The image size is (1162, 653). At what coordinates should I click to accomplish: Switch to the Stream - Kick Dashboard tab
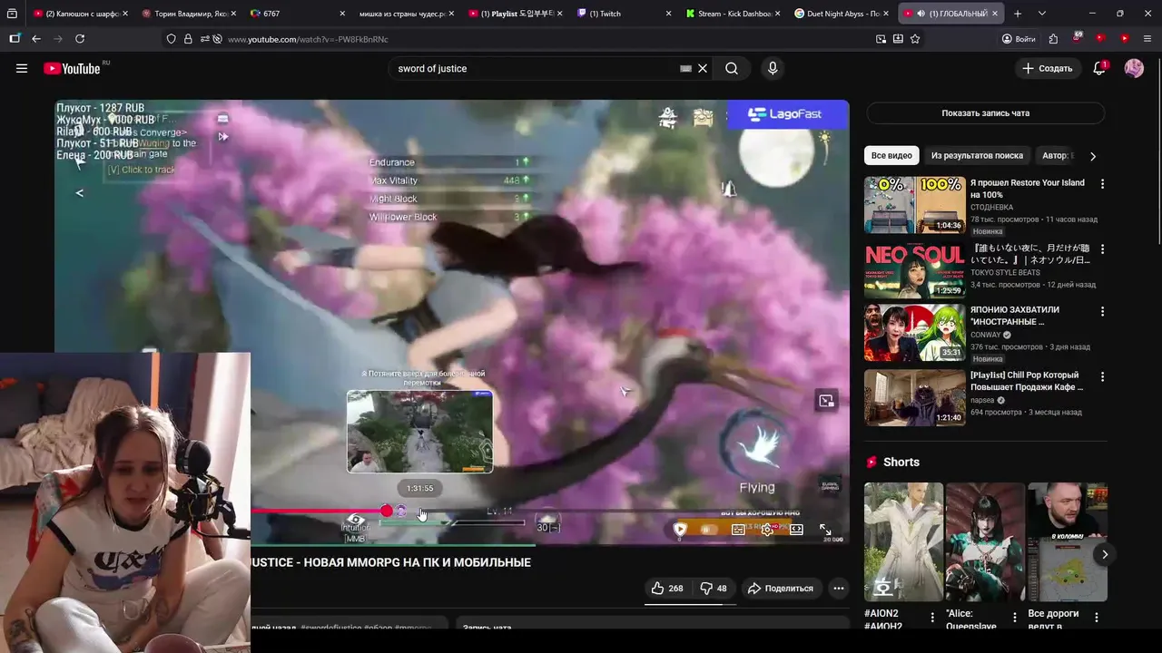[732, 14]
